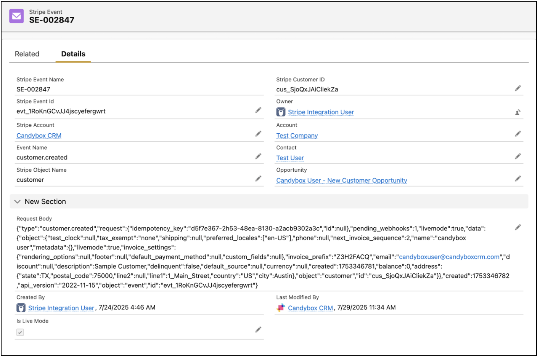Open Candybox CRM link under Last Modified By

tap(310, 308)
